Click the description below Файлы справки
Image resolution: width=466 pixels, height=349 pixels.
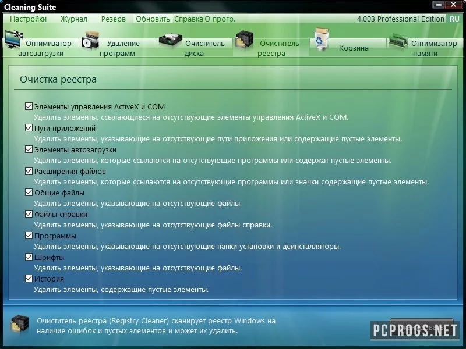pyautogui.click(x=153, y=225)
